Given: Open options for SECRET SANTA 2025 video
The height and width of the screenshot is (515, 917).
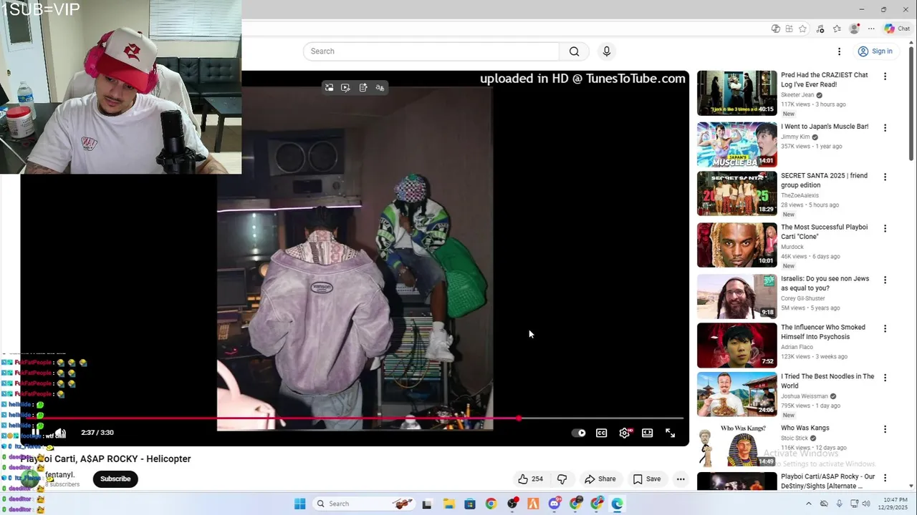Looking at the screenshot, I should click(885, 177).
